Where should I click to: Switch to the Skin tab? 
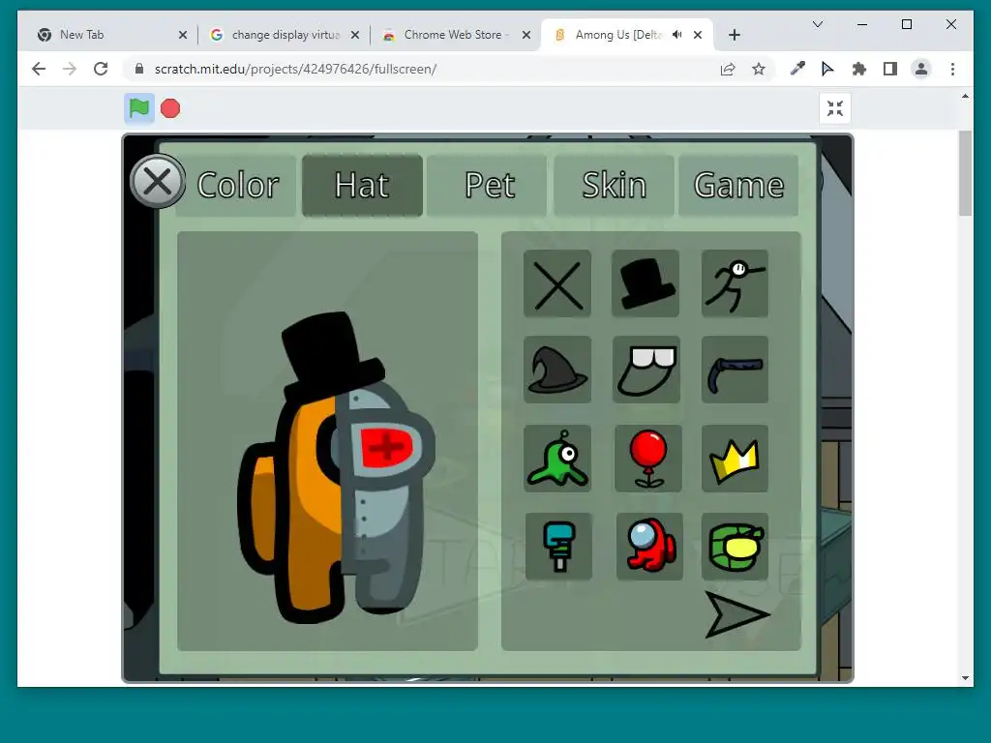(614, 185)
